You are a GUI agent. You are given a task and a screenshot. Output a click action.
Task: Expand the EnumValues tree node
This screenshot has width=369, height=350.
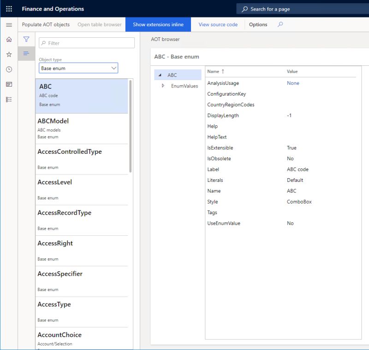pos(163,86)
